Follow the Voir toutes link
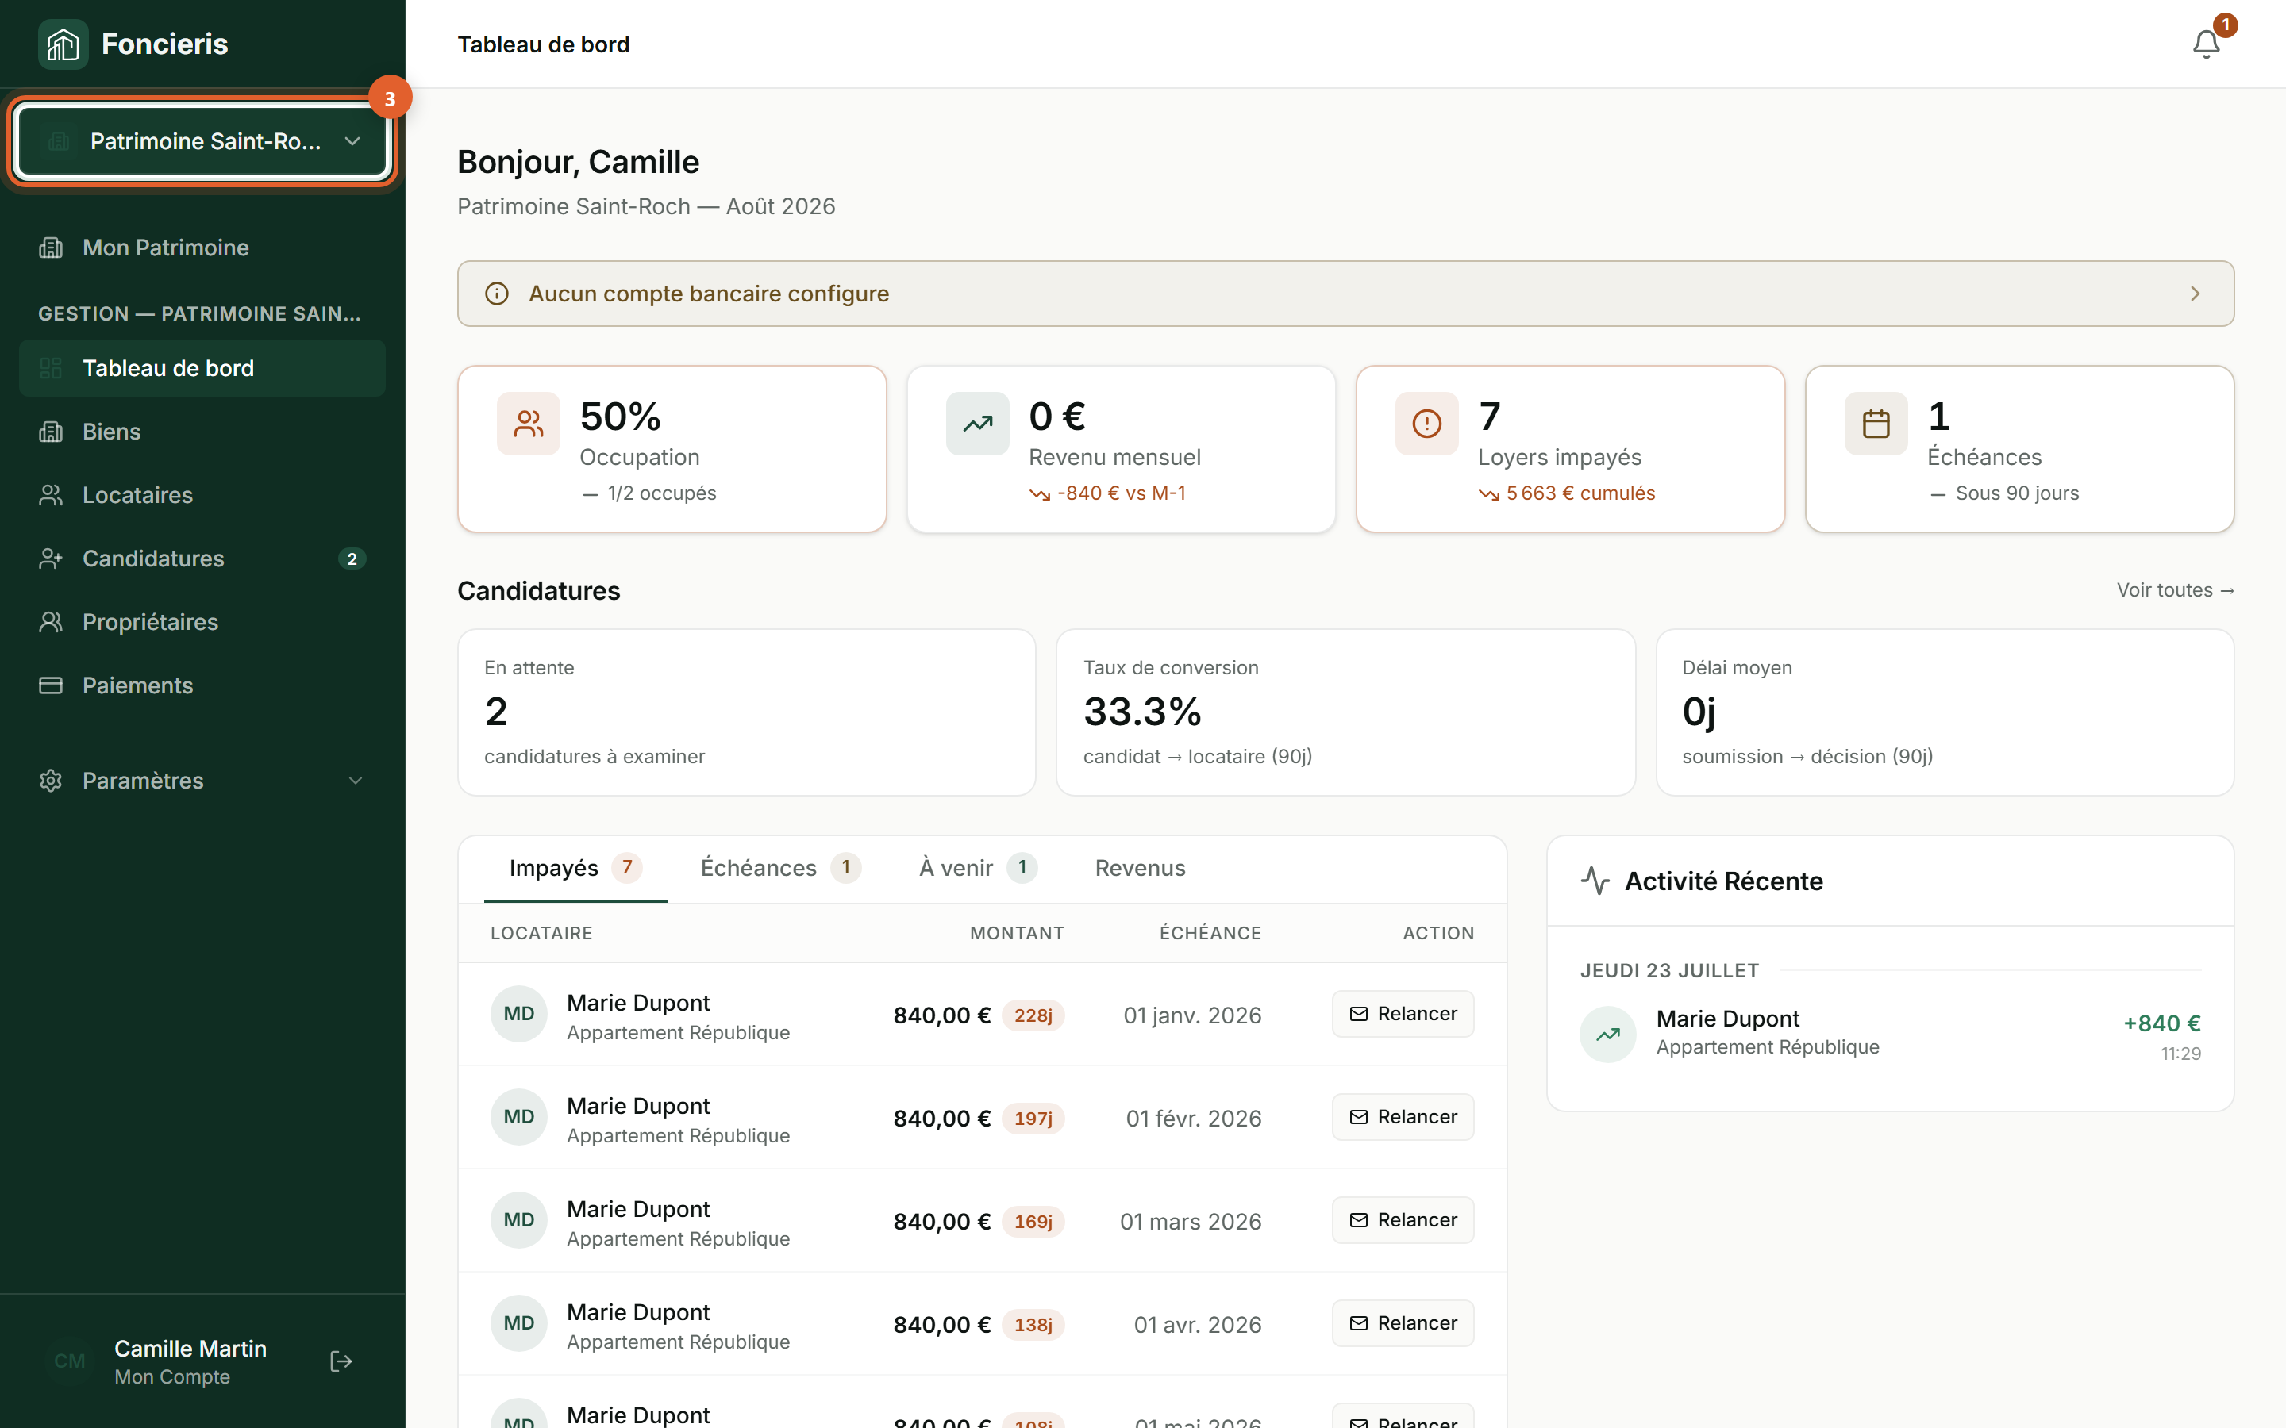Screen dimensions: 2286x1428 click(2176, 589)
